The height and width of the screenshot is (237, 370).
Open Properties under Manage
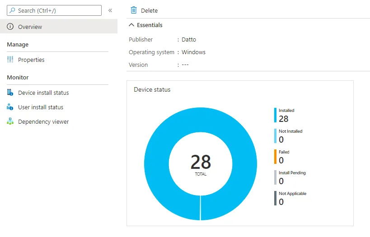tap(31, 60)
